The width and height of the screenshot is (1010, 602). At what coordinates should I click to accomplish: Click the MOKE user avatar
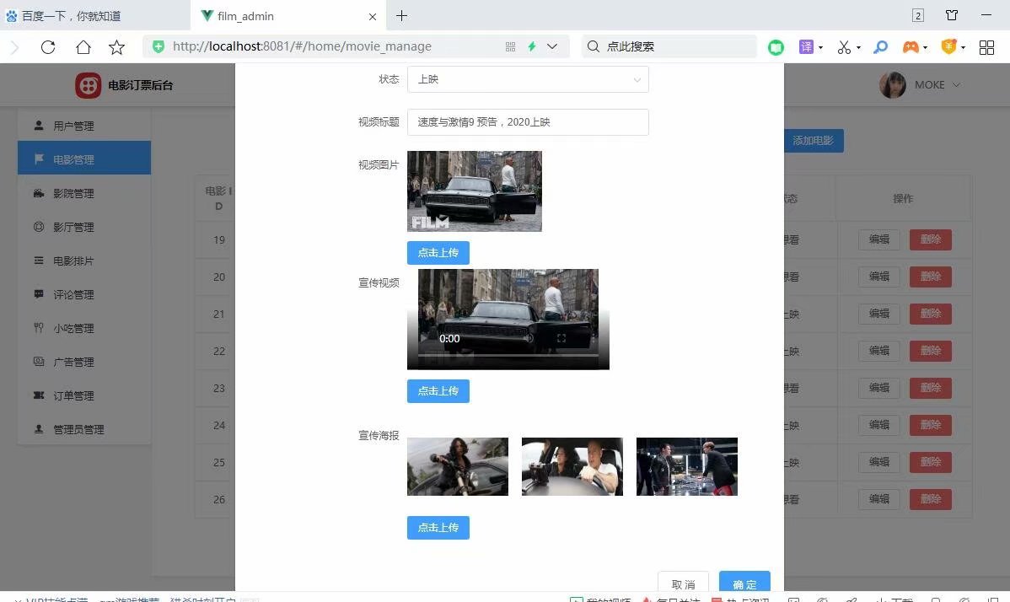point(893,85)
